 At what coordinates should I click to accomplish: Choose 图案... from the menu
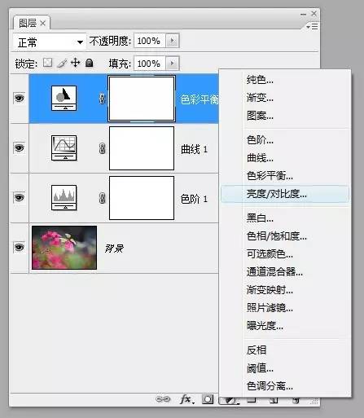click(x=285, y=116)
